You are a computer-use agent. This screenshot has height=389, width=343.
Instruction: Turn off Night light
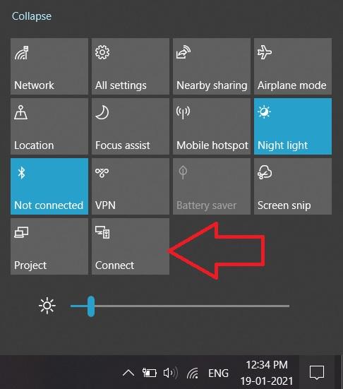pyautogui.click(x=293, y=126)
